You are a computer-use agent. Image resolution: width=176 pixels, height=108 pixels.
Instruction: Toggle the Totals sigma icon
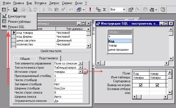click(x=104, y=10)
